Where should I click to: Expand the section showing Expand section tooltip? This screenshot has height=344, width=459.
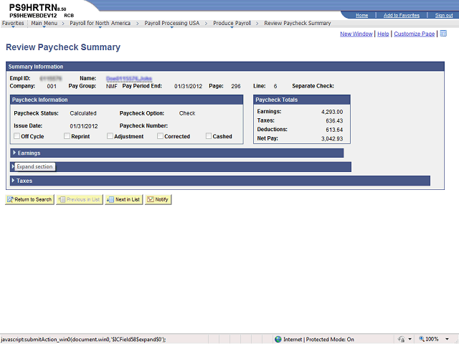coord(13,166)
